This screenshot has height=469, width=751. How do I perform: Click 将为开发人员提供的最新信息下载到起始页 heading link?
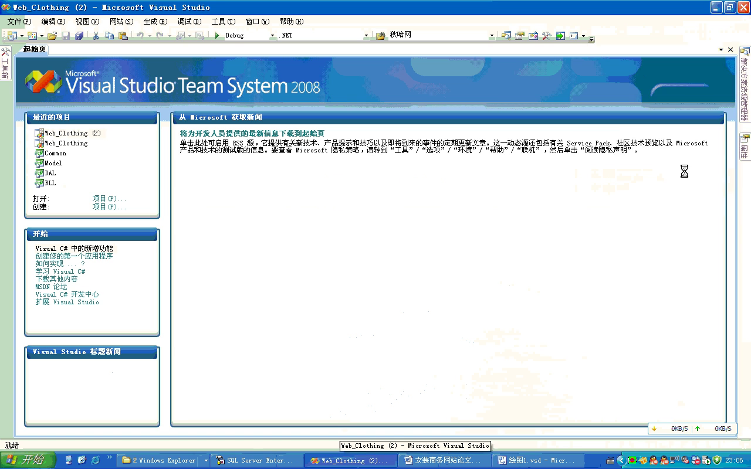pyautogui.click(x=252, y=134)
